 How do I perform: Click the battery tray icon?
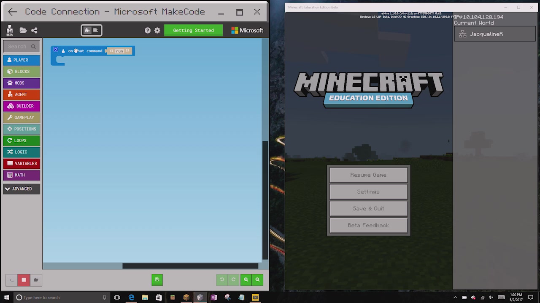[x=464, y=298]
